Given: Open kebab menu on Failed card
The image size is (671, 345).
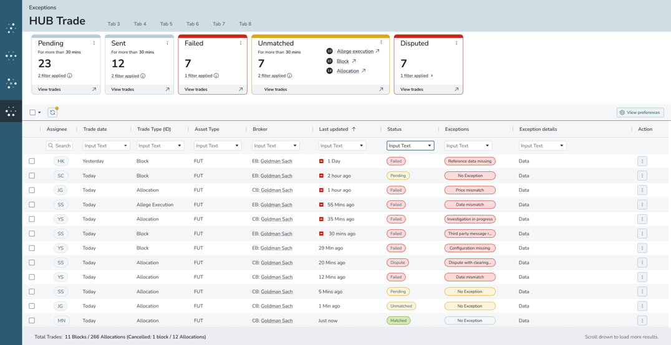Looking at the screenshot, I should 241,44.
